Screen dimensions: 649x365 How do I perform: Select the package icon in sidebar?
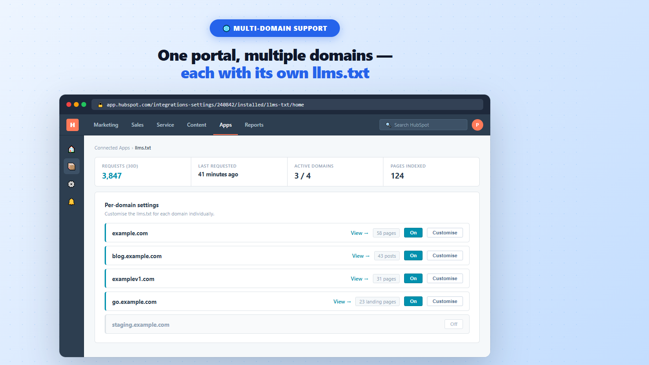click(x=72, y=167)
